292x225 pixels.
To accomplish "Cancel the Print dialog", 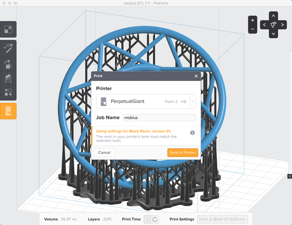I will pyautogui.click(x=104, y=152).
